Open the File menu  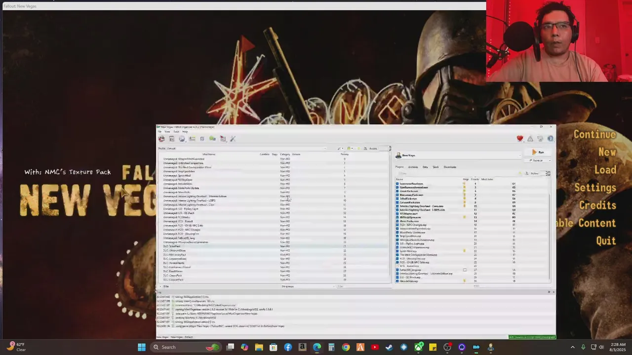pyautogui.click(x=159, y=132)
